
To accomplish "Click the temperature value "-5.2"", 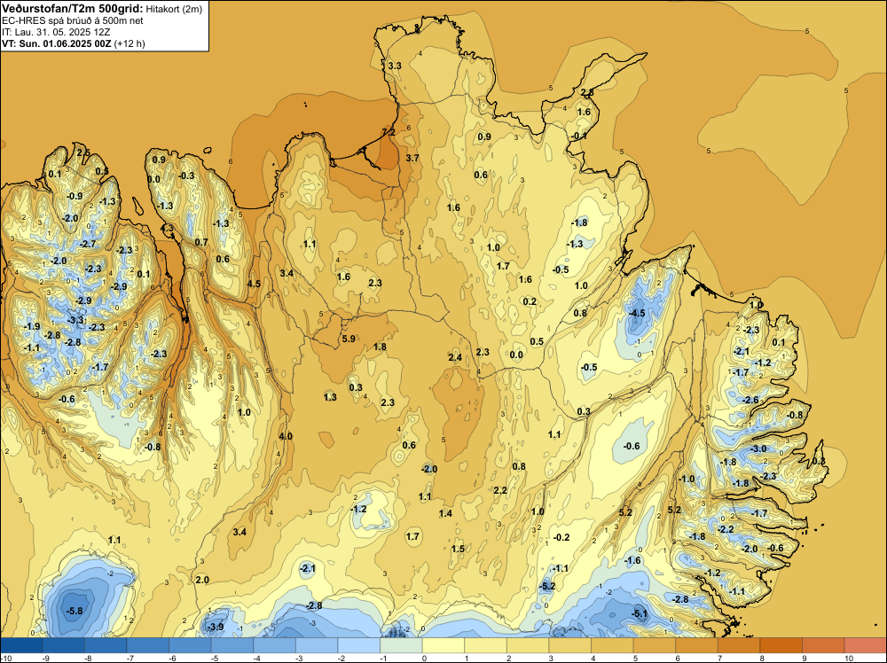I will pos(547,586).
